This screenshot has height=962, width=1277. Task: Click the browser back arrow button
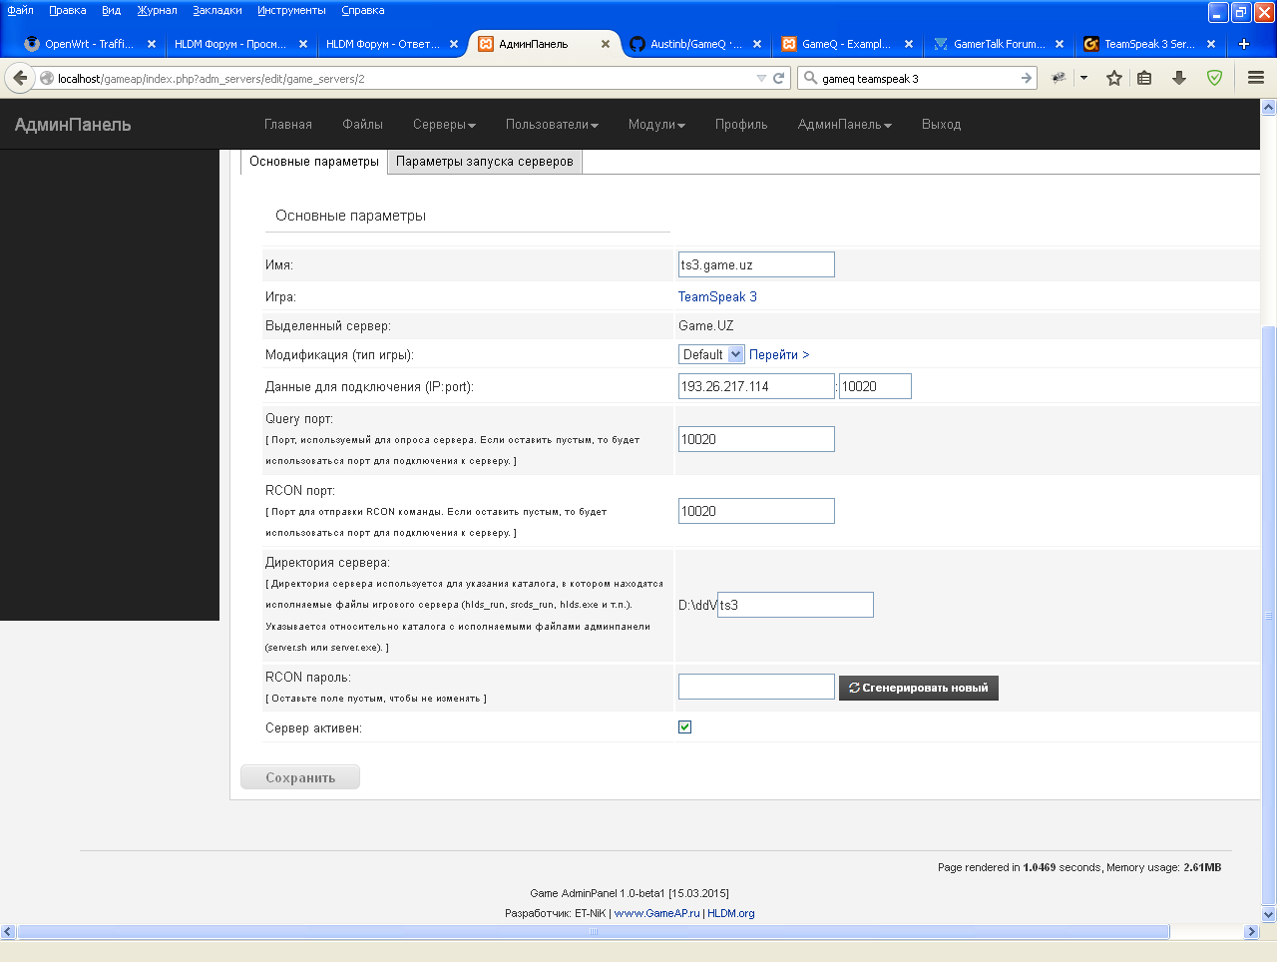tap(20, 78)
